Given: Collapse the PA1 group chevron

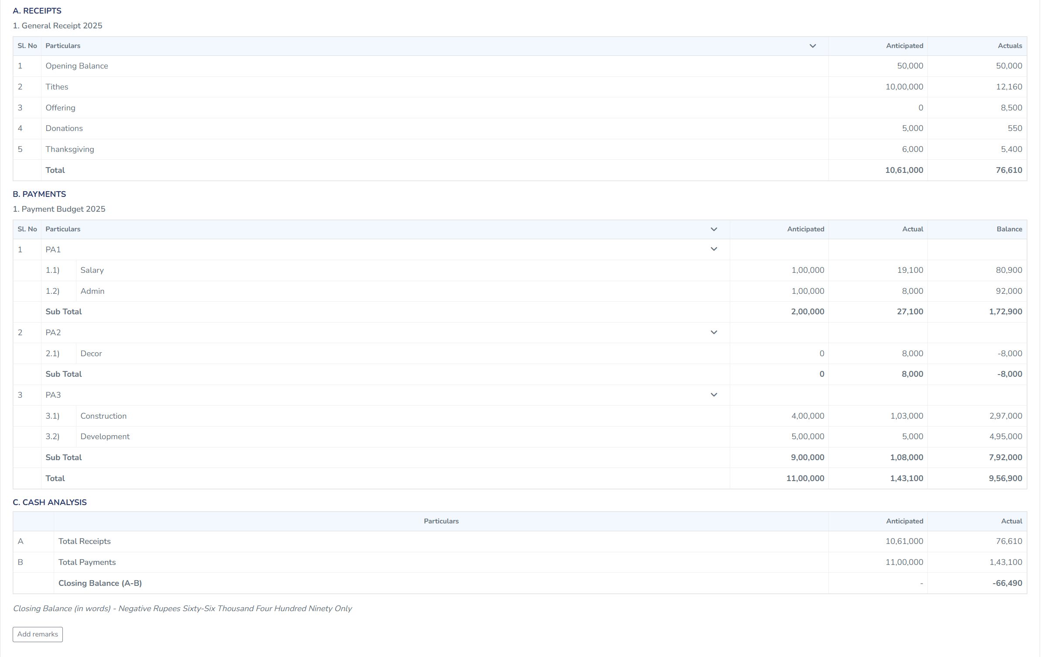Looking at the screenshot, I should [x=714, y=249].
